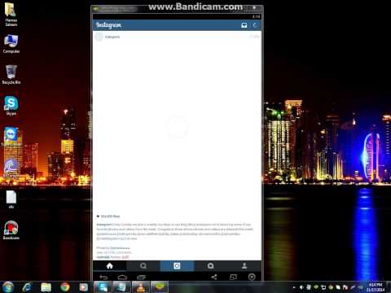Viewport: 391px width, 293px height.
Task: Click the BlueStacks share icon
Action: pos(214,277)
